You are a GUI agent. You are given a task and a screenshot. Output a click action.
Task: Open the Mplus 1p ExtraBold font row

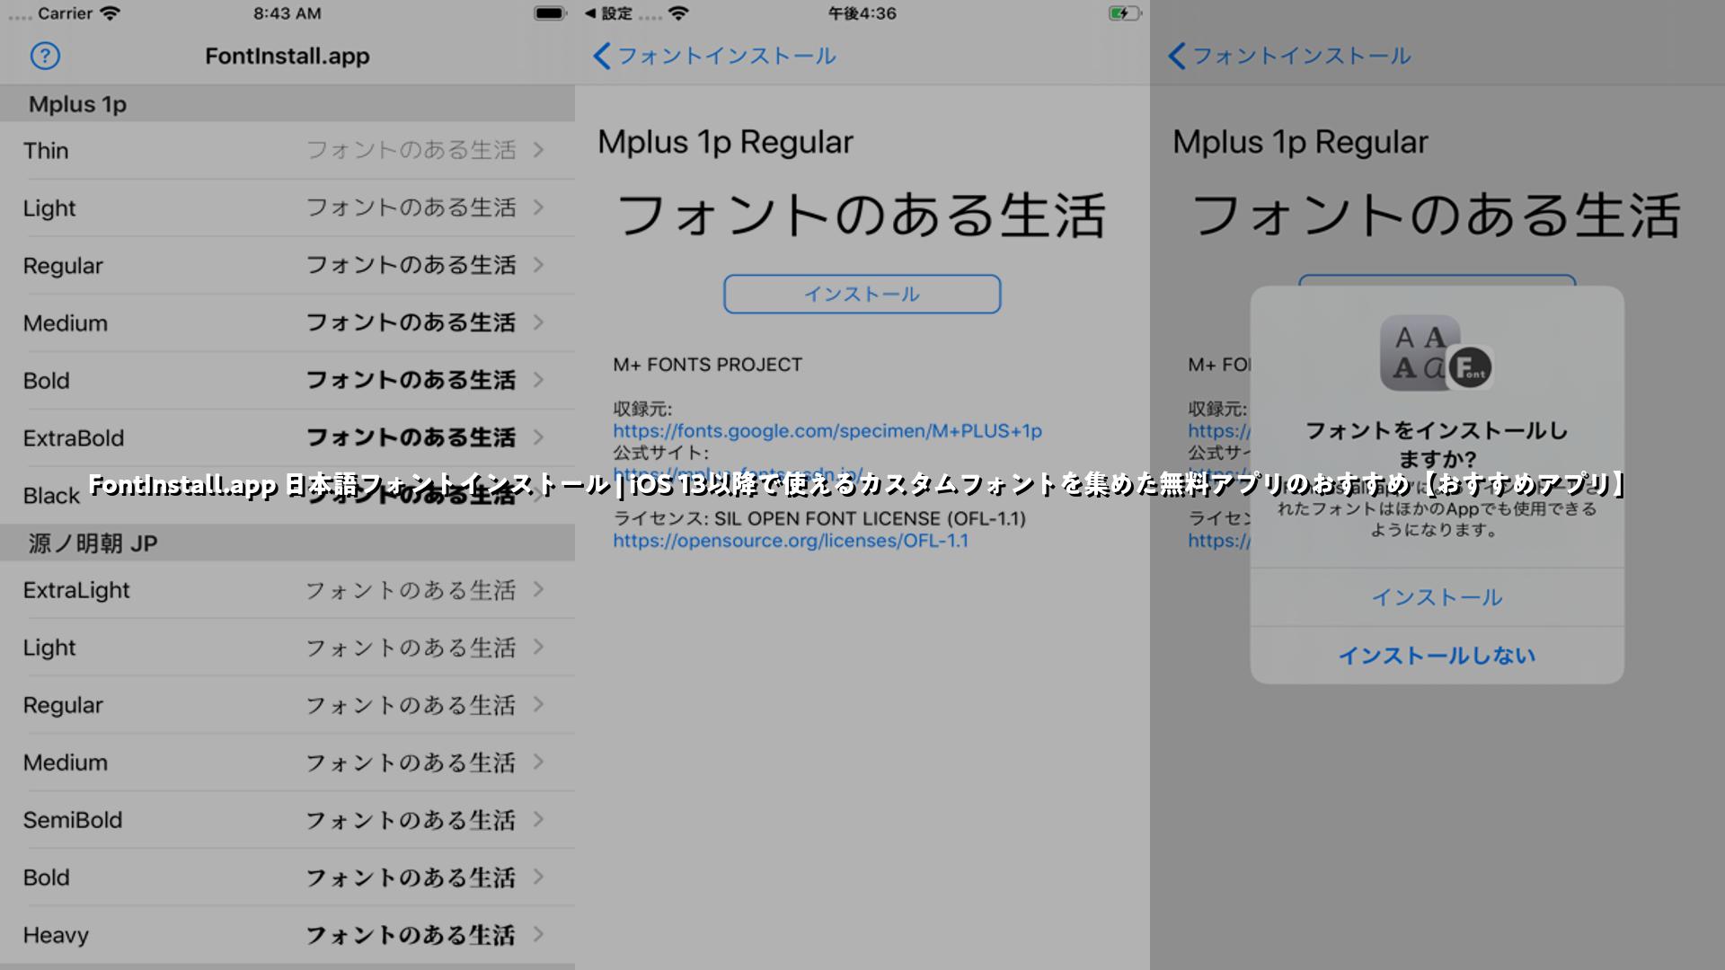coord(287,437)
